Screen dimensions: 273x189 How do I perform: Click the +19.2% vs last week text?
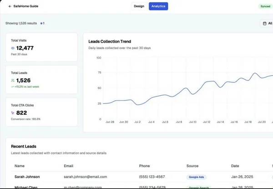click(x=27, y=87)
